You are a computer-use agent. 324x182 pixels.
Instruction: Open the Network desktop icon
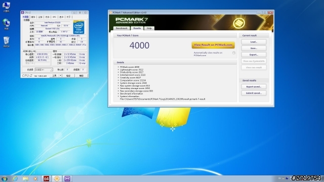pyautogui.click(x=6, y=24)
